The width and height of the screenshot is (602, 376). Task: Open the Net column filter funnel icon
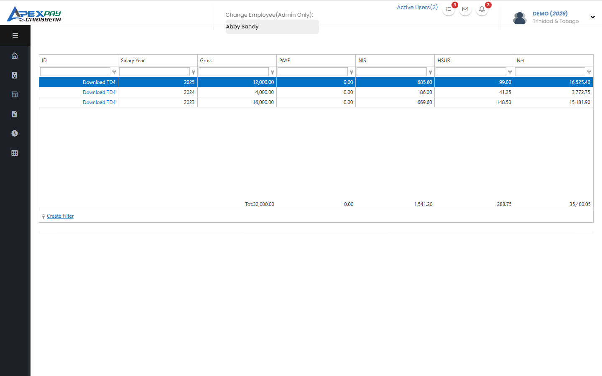[589, 72]
